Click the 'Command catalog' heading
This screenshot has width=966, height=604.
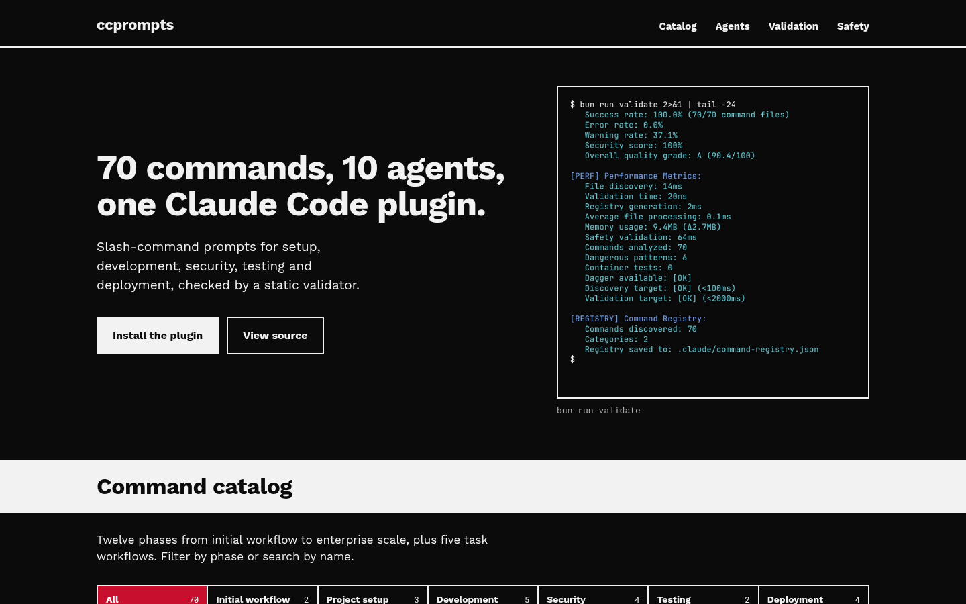tap(195, 487)
